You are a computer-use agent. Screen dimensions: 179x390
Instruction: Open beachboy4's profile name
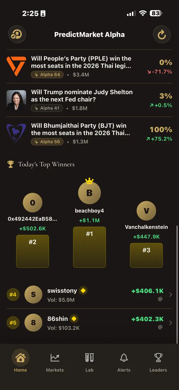click(x=89, y=211)
